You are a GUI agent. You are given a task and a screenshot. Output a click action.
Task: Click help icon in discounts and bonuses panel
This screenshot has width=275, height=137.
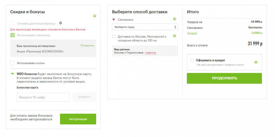[95, 16]
